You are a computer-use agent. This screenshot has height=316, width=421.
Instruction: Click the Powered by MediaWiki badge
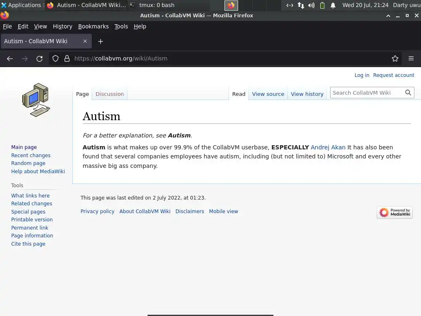(x=394, y=213)
